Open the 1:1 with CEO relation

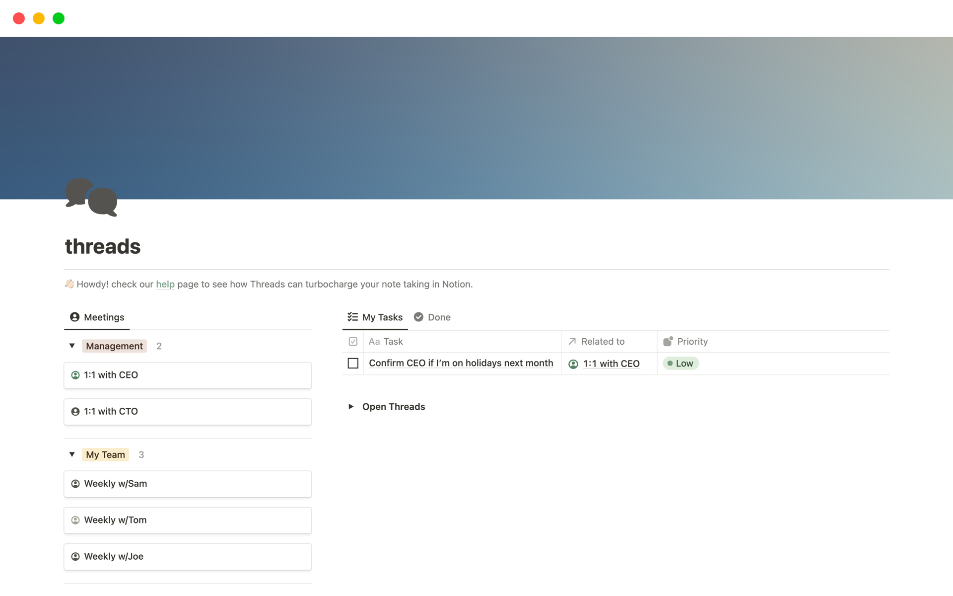click(612, 364)
